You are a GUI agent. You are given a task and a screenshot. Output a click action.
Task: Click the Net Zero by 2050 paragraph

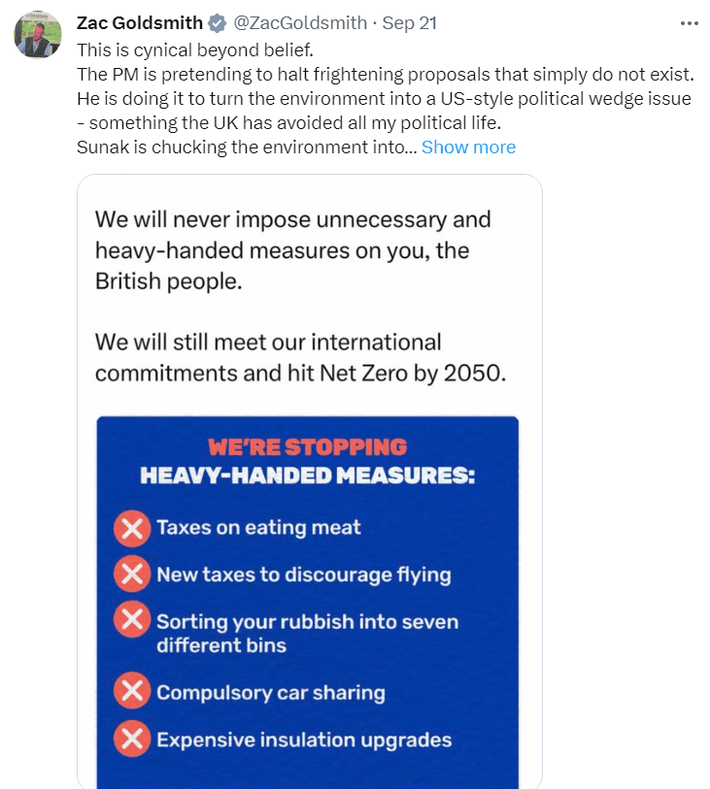(300, 357)
